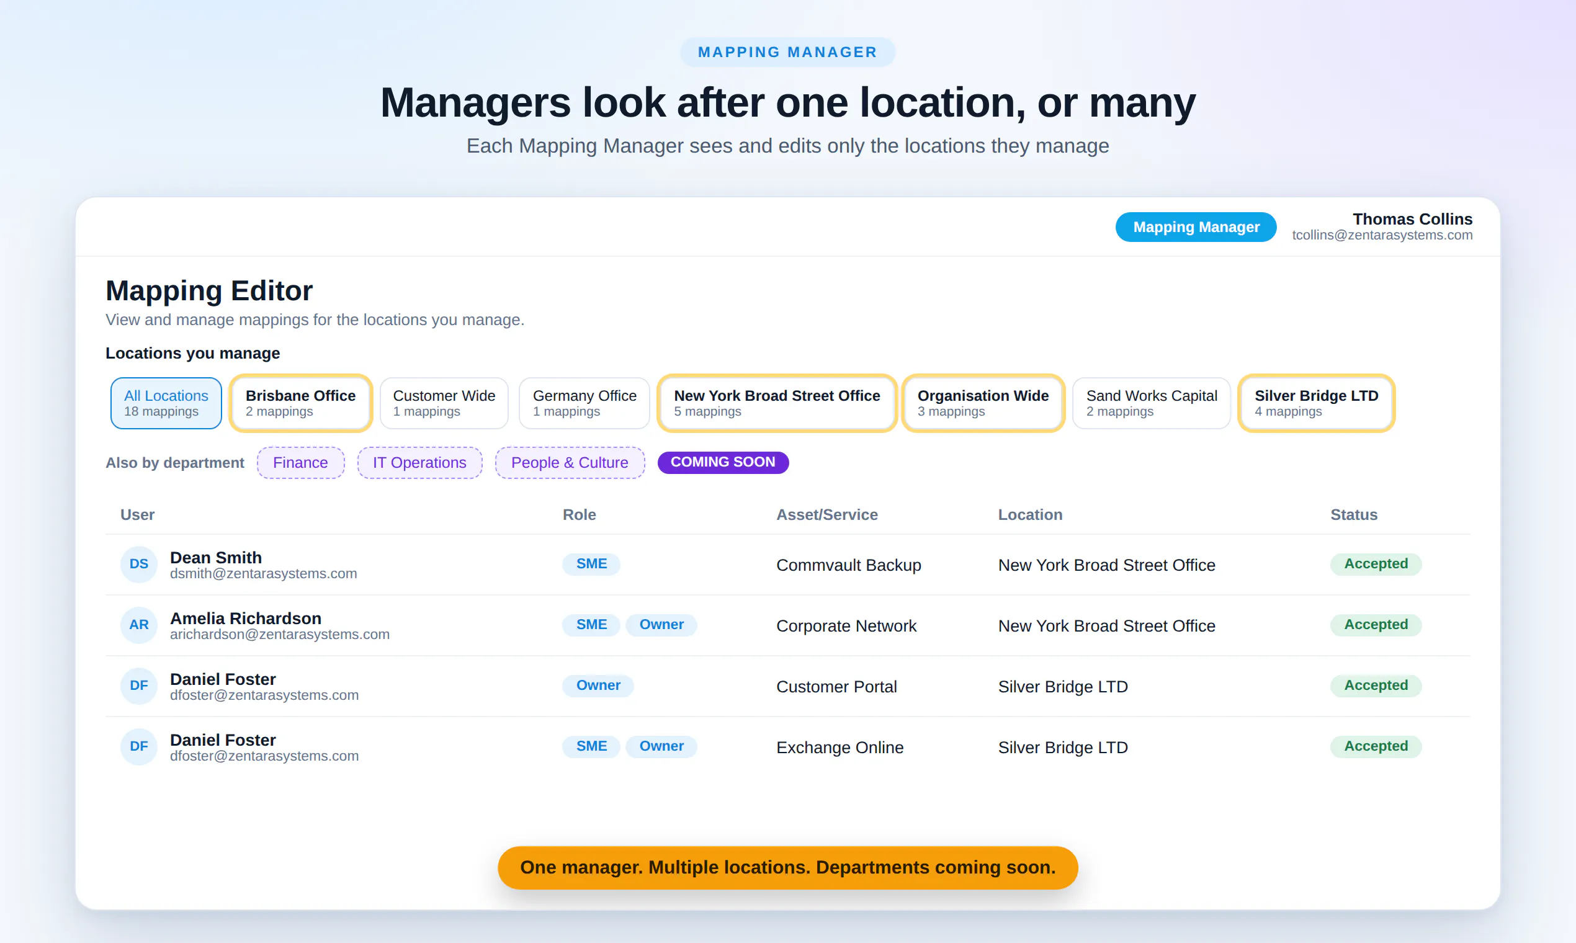Screen dimensions: 1576x943
Task: Click the COMING SOON badge
Action: click(x=723, y=462)
